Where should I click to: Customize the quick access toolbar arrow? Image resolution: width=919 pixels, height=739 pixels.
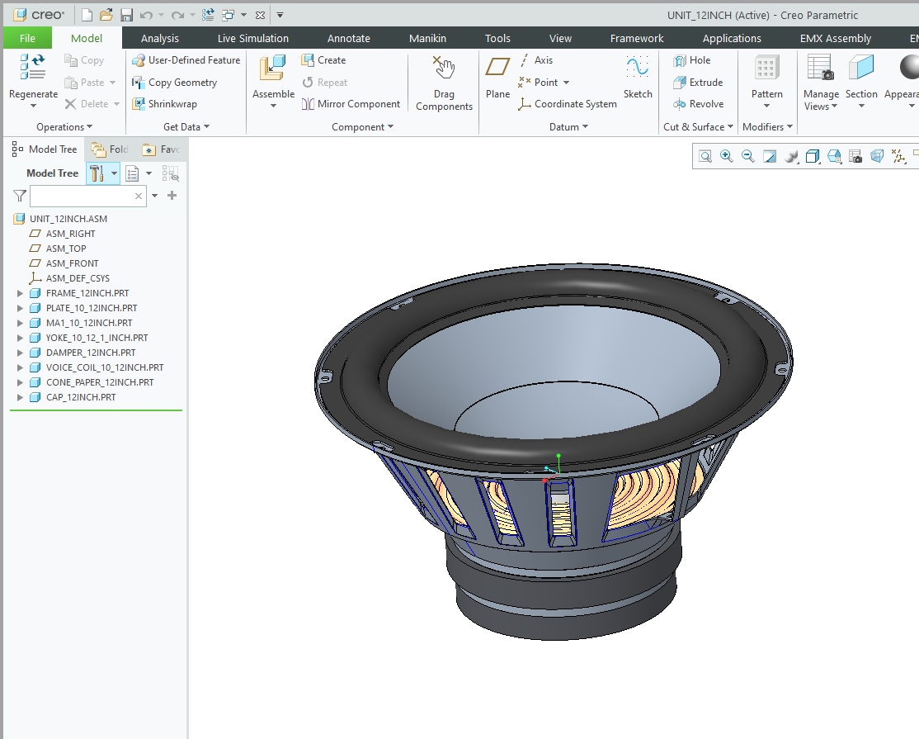(280, 15)
